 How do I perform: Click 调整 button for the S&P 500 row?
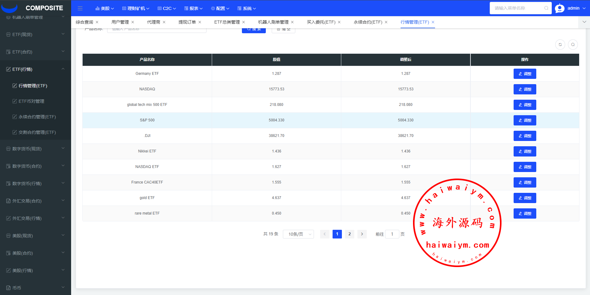click(524, 120)
